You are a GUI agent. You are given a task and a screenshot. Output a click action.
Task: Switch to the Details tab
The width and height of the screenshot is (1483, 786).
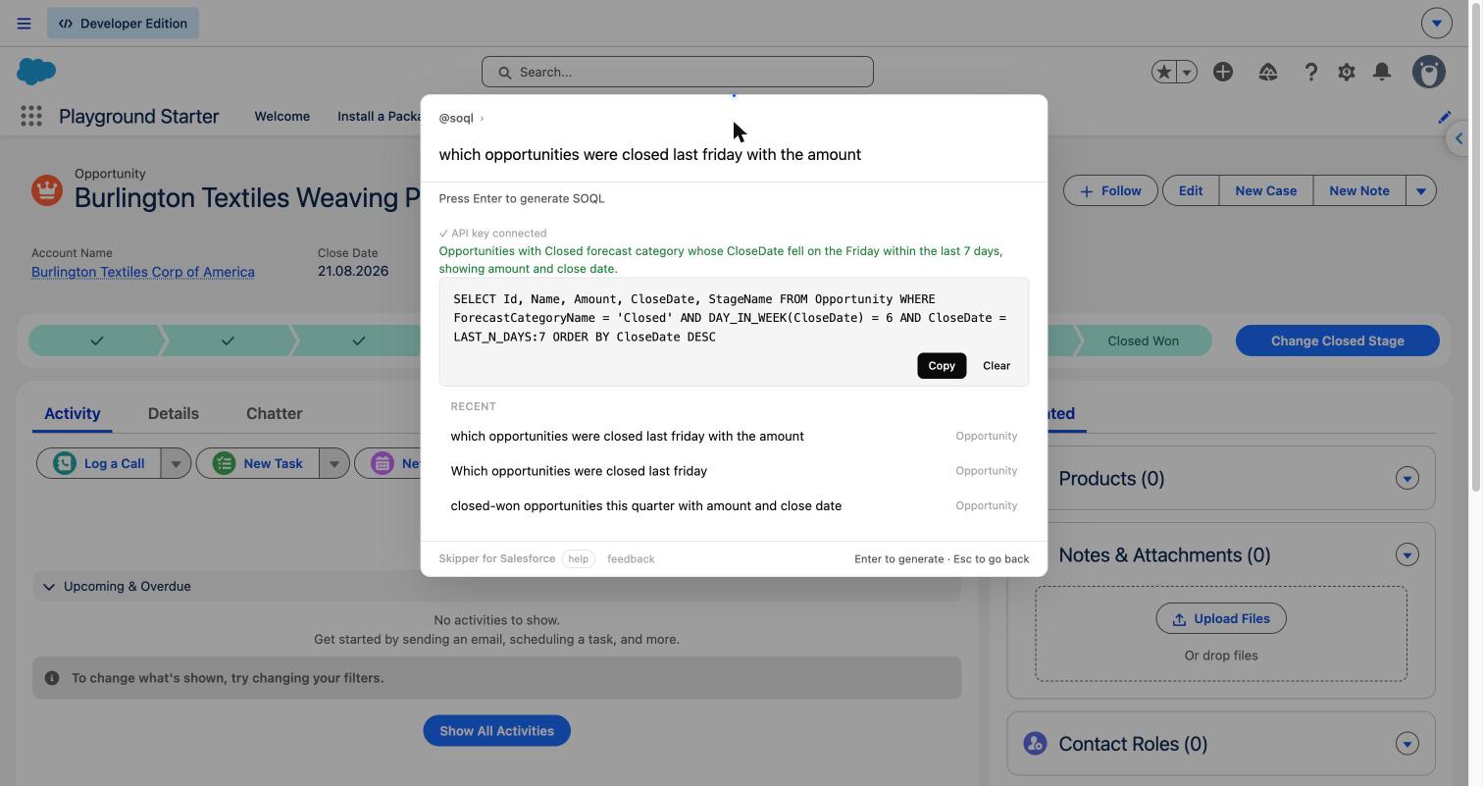tap(174, 413)
